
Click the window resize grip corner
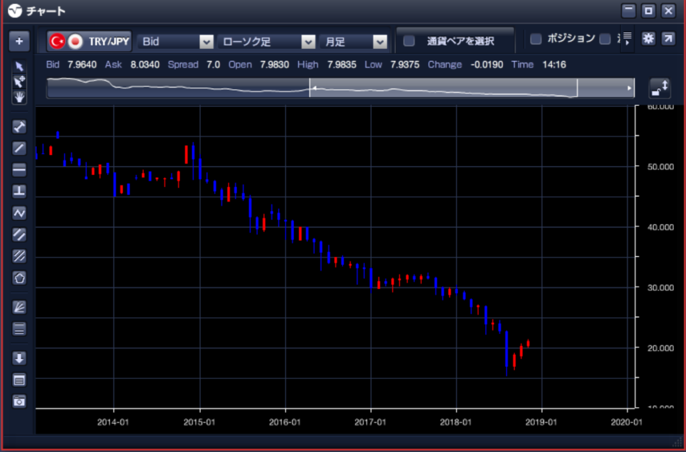coord(677,441)
